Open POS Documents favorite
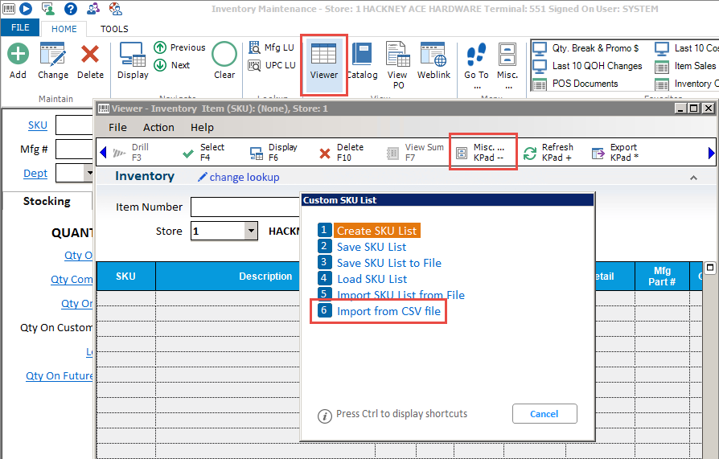 (576, 84)
